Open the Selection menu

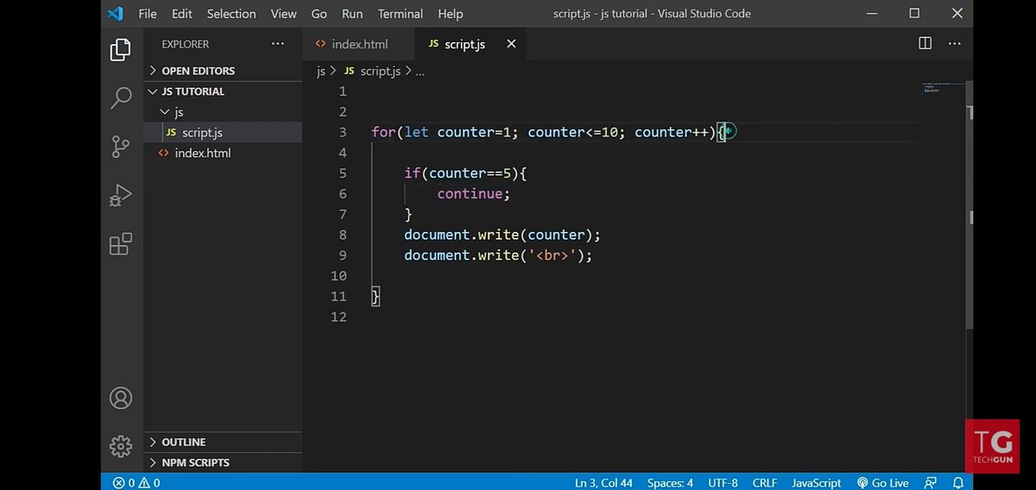(x=231, y=14)
